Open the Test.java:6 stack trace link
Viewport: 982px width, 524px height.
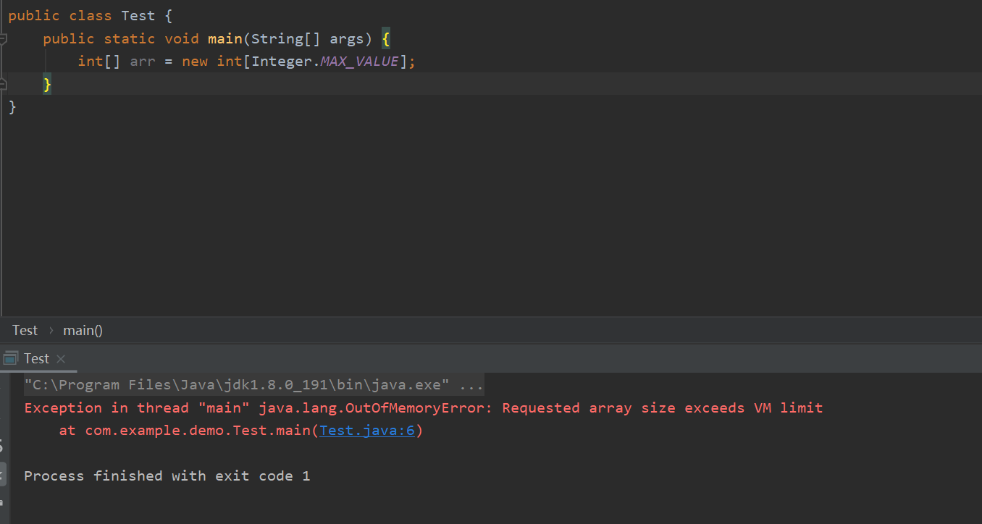367,431
